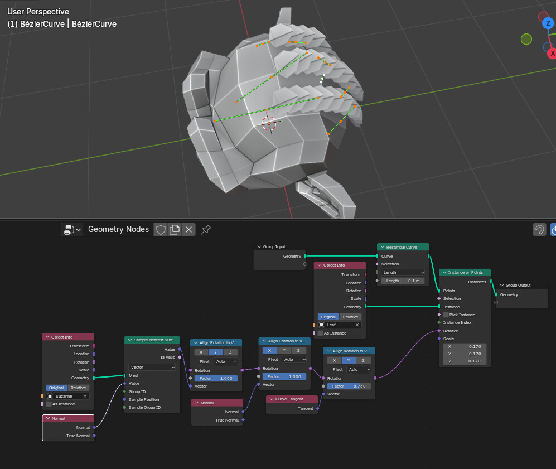Switch to Relative above the Suzanne field
556x469 pixels.
(x=79, y=388)
